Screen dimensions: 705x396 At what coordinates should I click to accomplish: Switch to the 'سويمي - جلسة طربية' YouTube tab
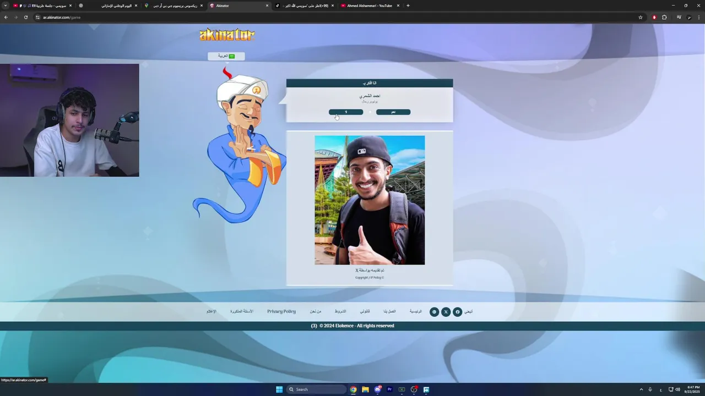pyautogui.click(x=43, y=5)
